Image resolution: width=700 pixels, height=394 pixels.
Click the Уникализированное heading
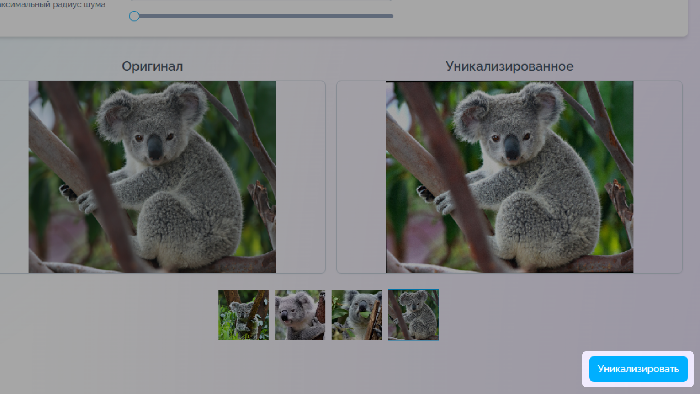(x=509, y=66)
